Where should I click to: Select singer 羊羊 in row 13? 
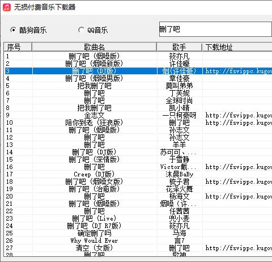pyautogui.click(x=179, y=145)
